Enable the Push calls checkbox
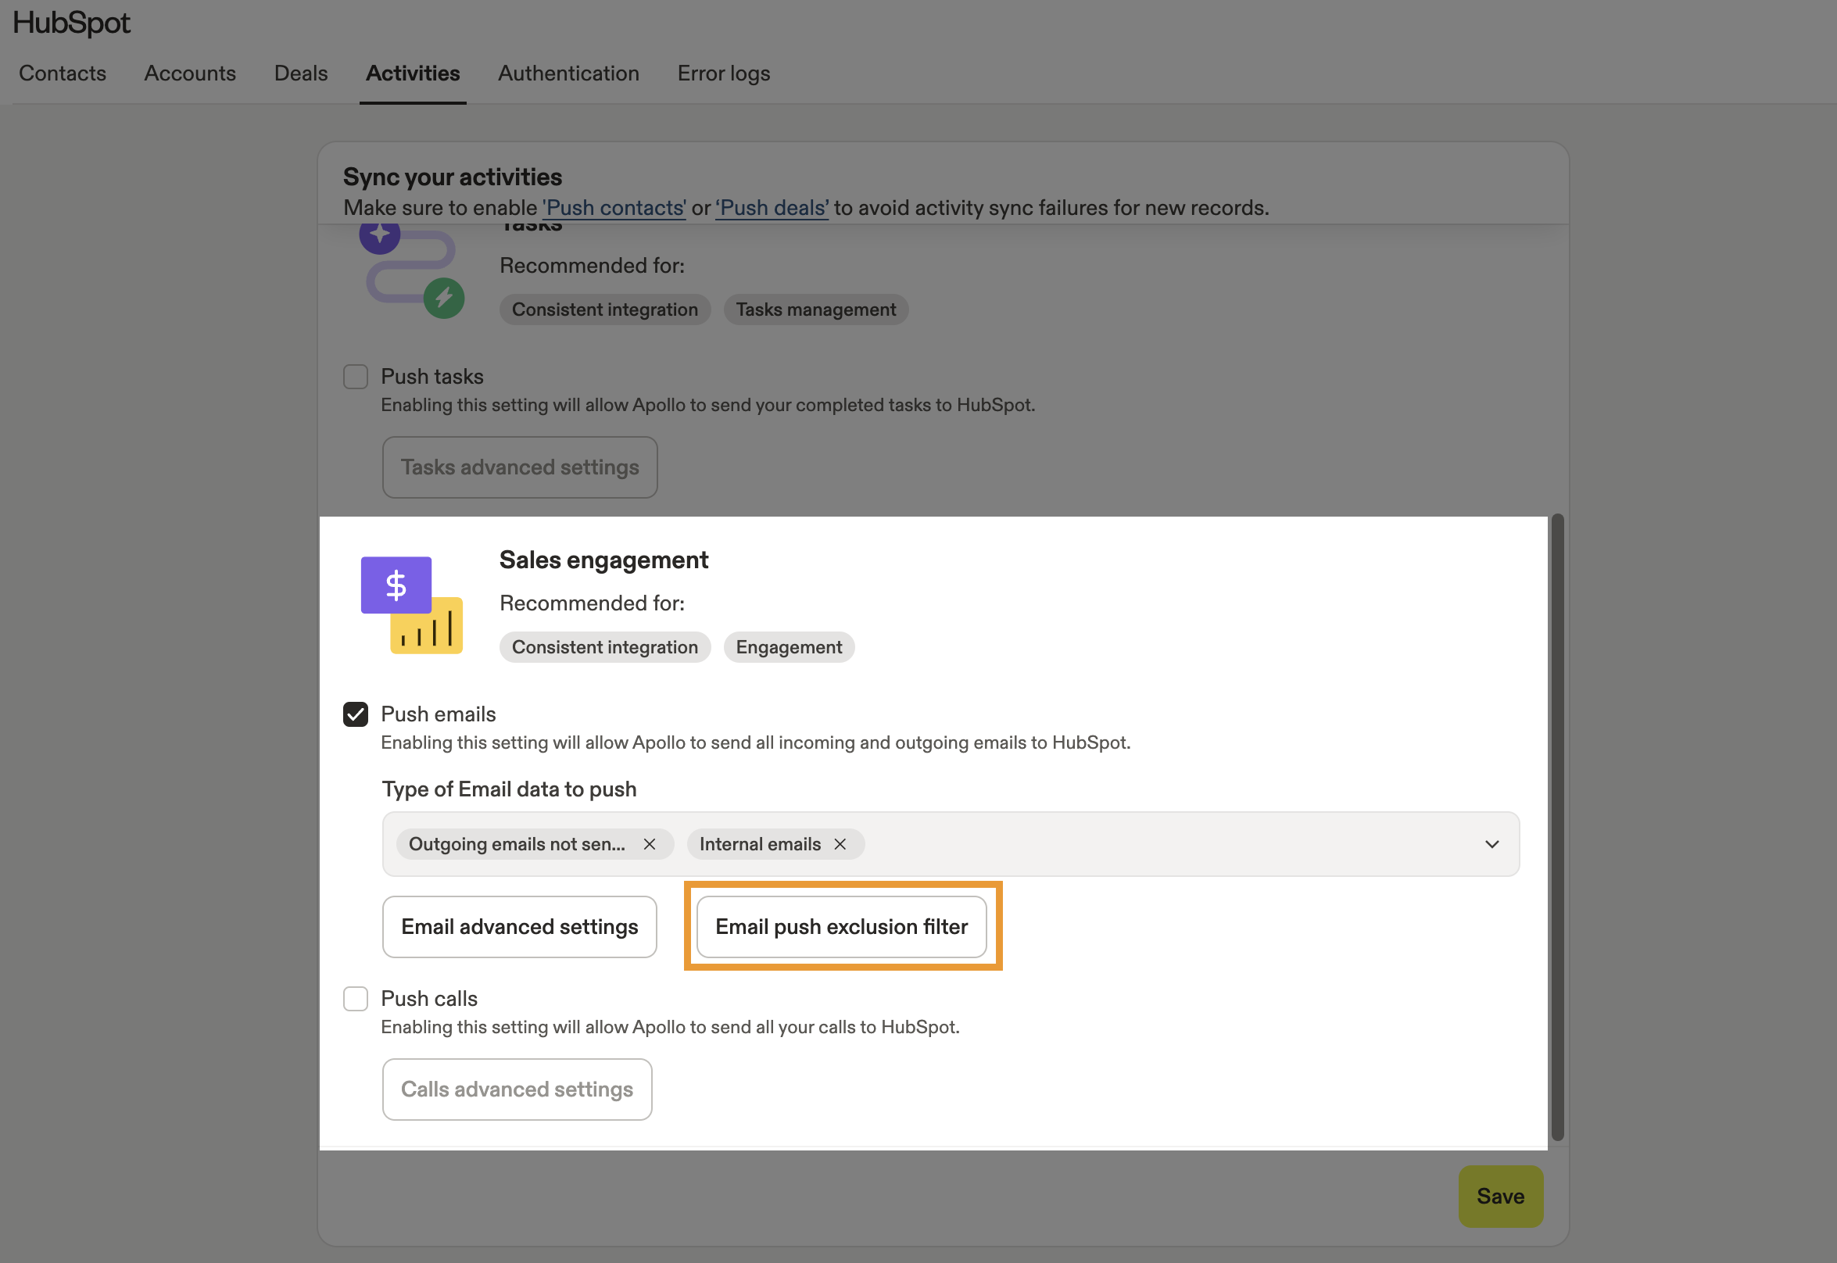Image resolution: width=1837 pixels, height=1263 pixels. pyautogui.click(x=356, y=999)
